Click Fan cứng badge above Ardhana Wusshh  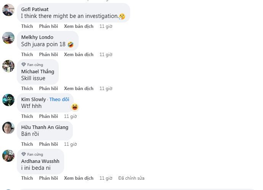(x=32, y=154)
